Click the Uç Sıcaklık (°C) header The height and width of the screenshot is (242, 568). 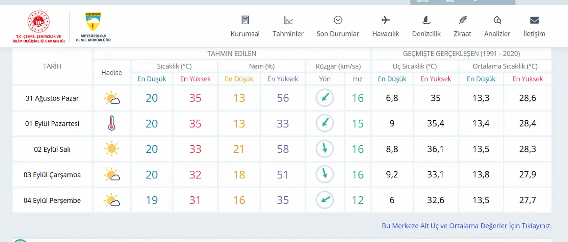tap(415, 66)
